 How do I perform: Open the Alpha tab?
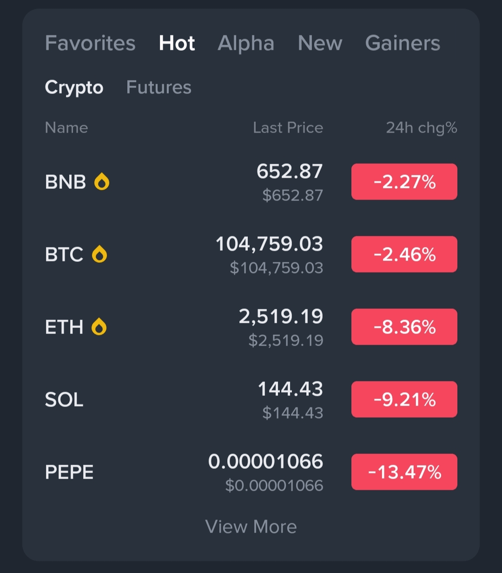coord(246,43)
